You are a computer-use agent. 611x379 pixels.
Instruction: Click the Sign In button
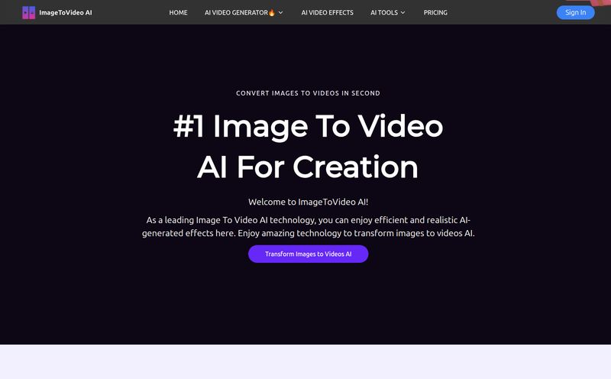click(x=576, y=12)
